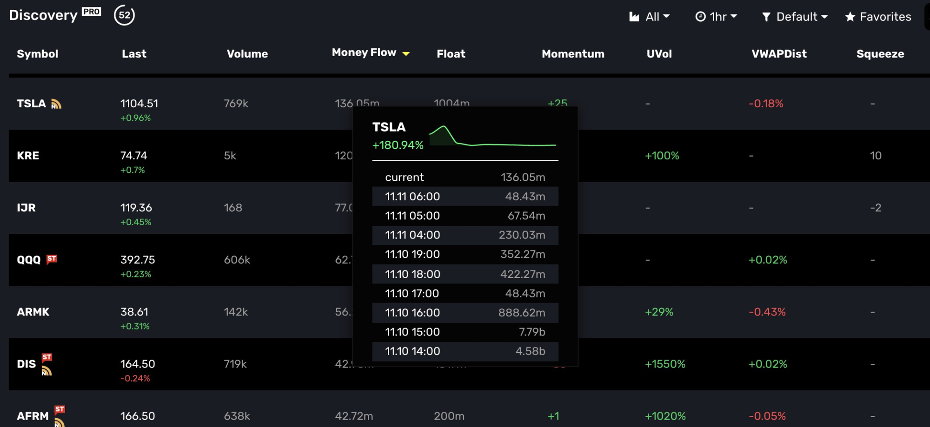Click ARMK last price 38.61

pos(134,311)
